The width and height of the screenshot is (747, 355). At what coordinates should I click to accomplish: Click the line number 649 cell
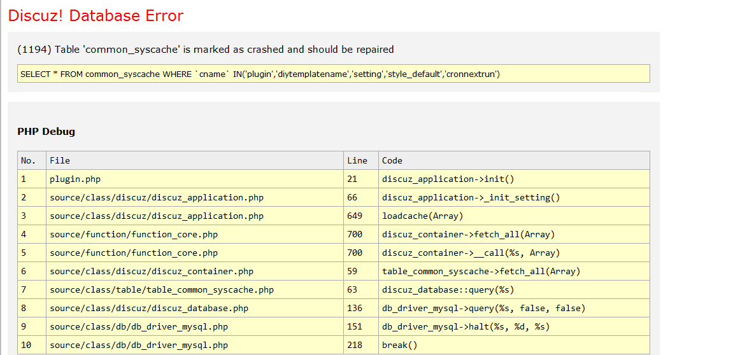361,216
